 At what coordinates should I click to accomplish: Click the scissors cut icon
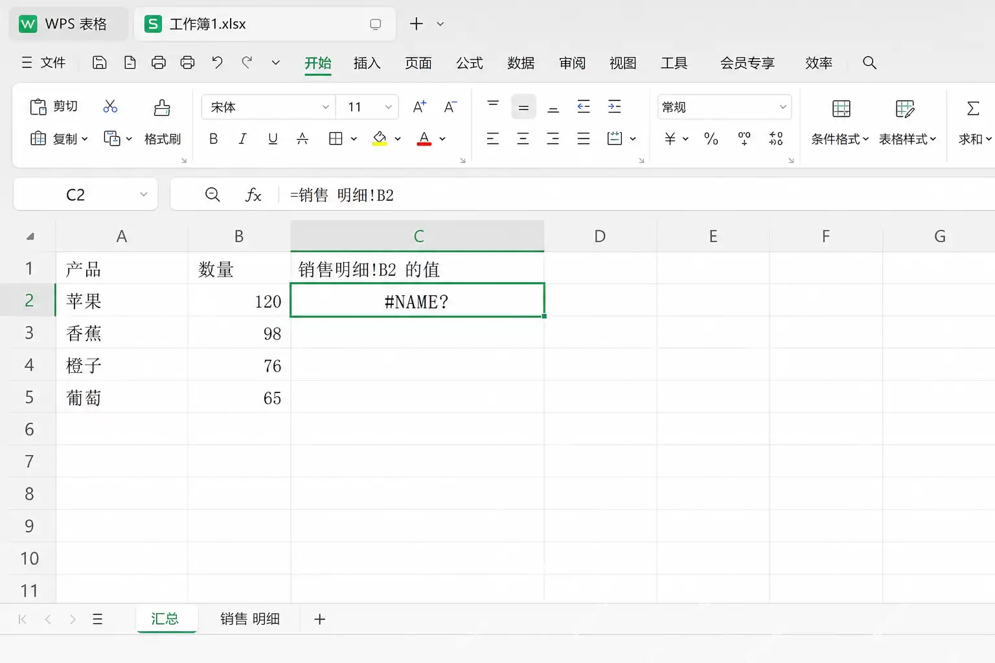tap(111, 106)
